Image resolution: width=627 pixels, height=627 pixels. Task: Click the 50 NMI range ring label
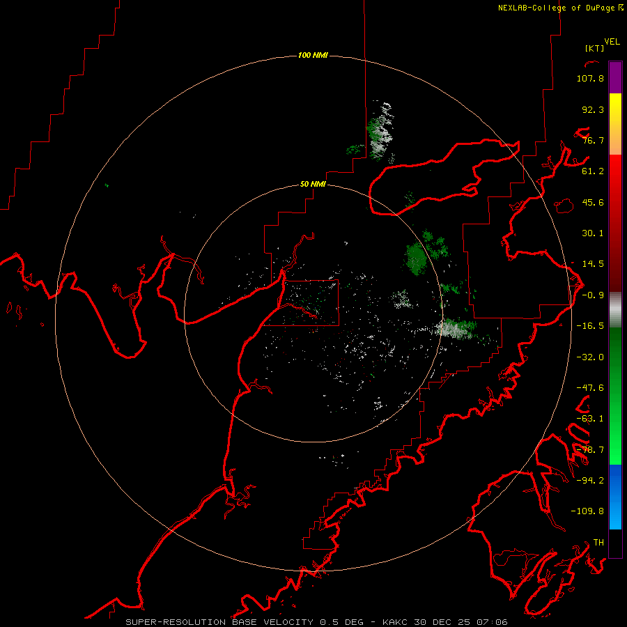click(313, 184)
